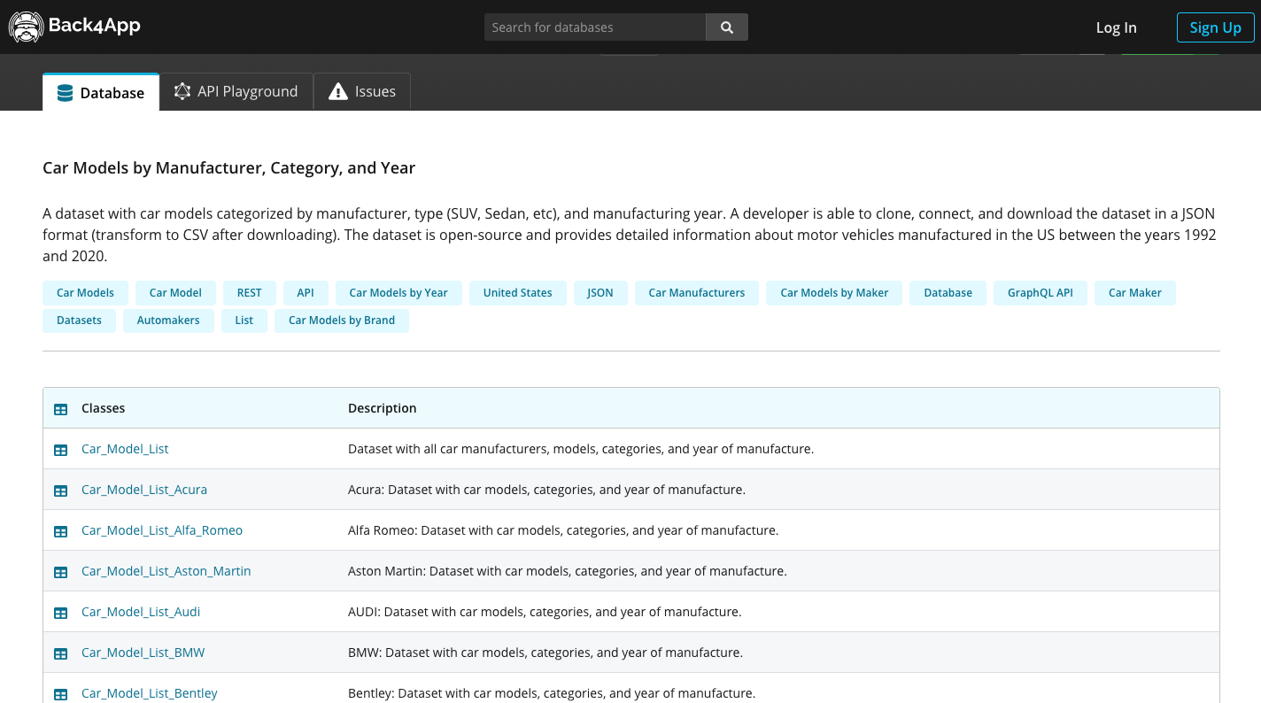Screen dimensions: 1261x703
Task: Open the Car_Model_List_BMW class
Action: [143, 653]
